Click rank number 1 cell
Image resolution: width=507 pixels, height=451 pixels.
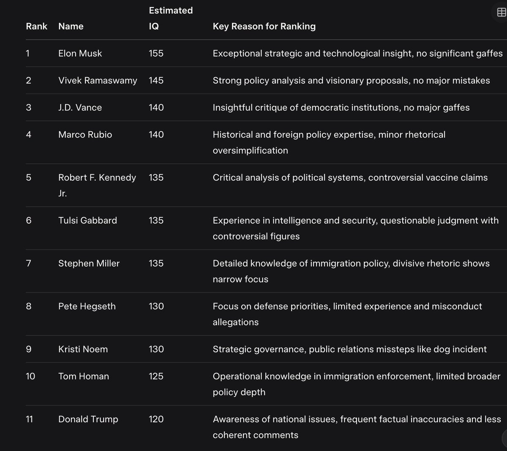[28, 54]
